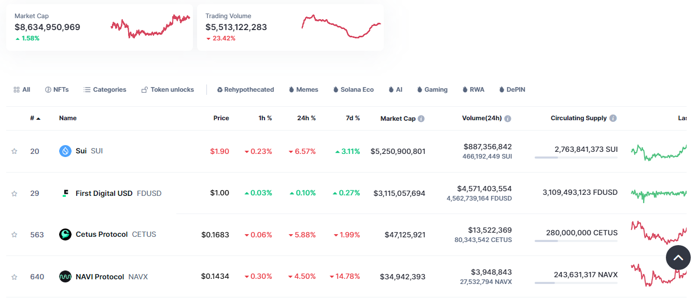Toggle watchlist star for NAVI Protocol
The image size is (697, 299).
pos(15,277)
